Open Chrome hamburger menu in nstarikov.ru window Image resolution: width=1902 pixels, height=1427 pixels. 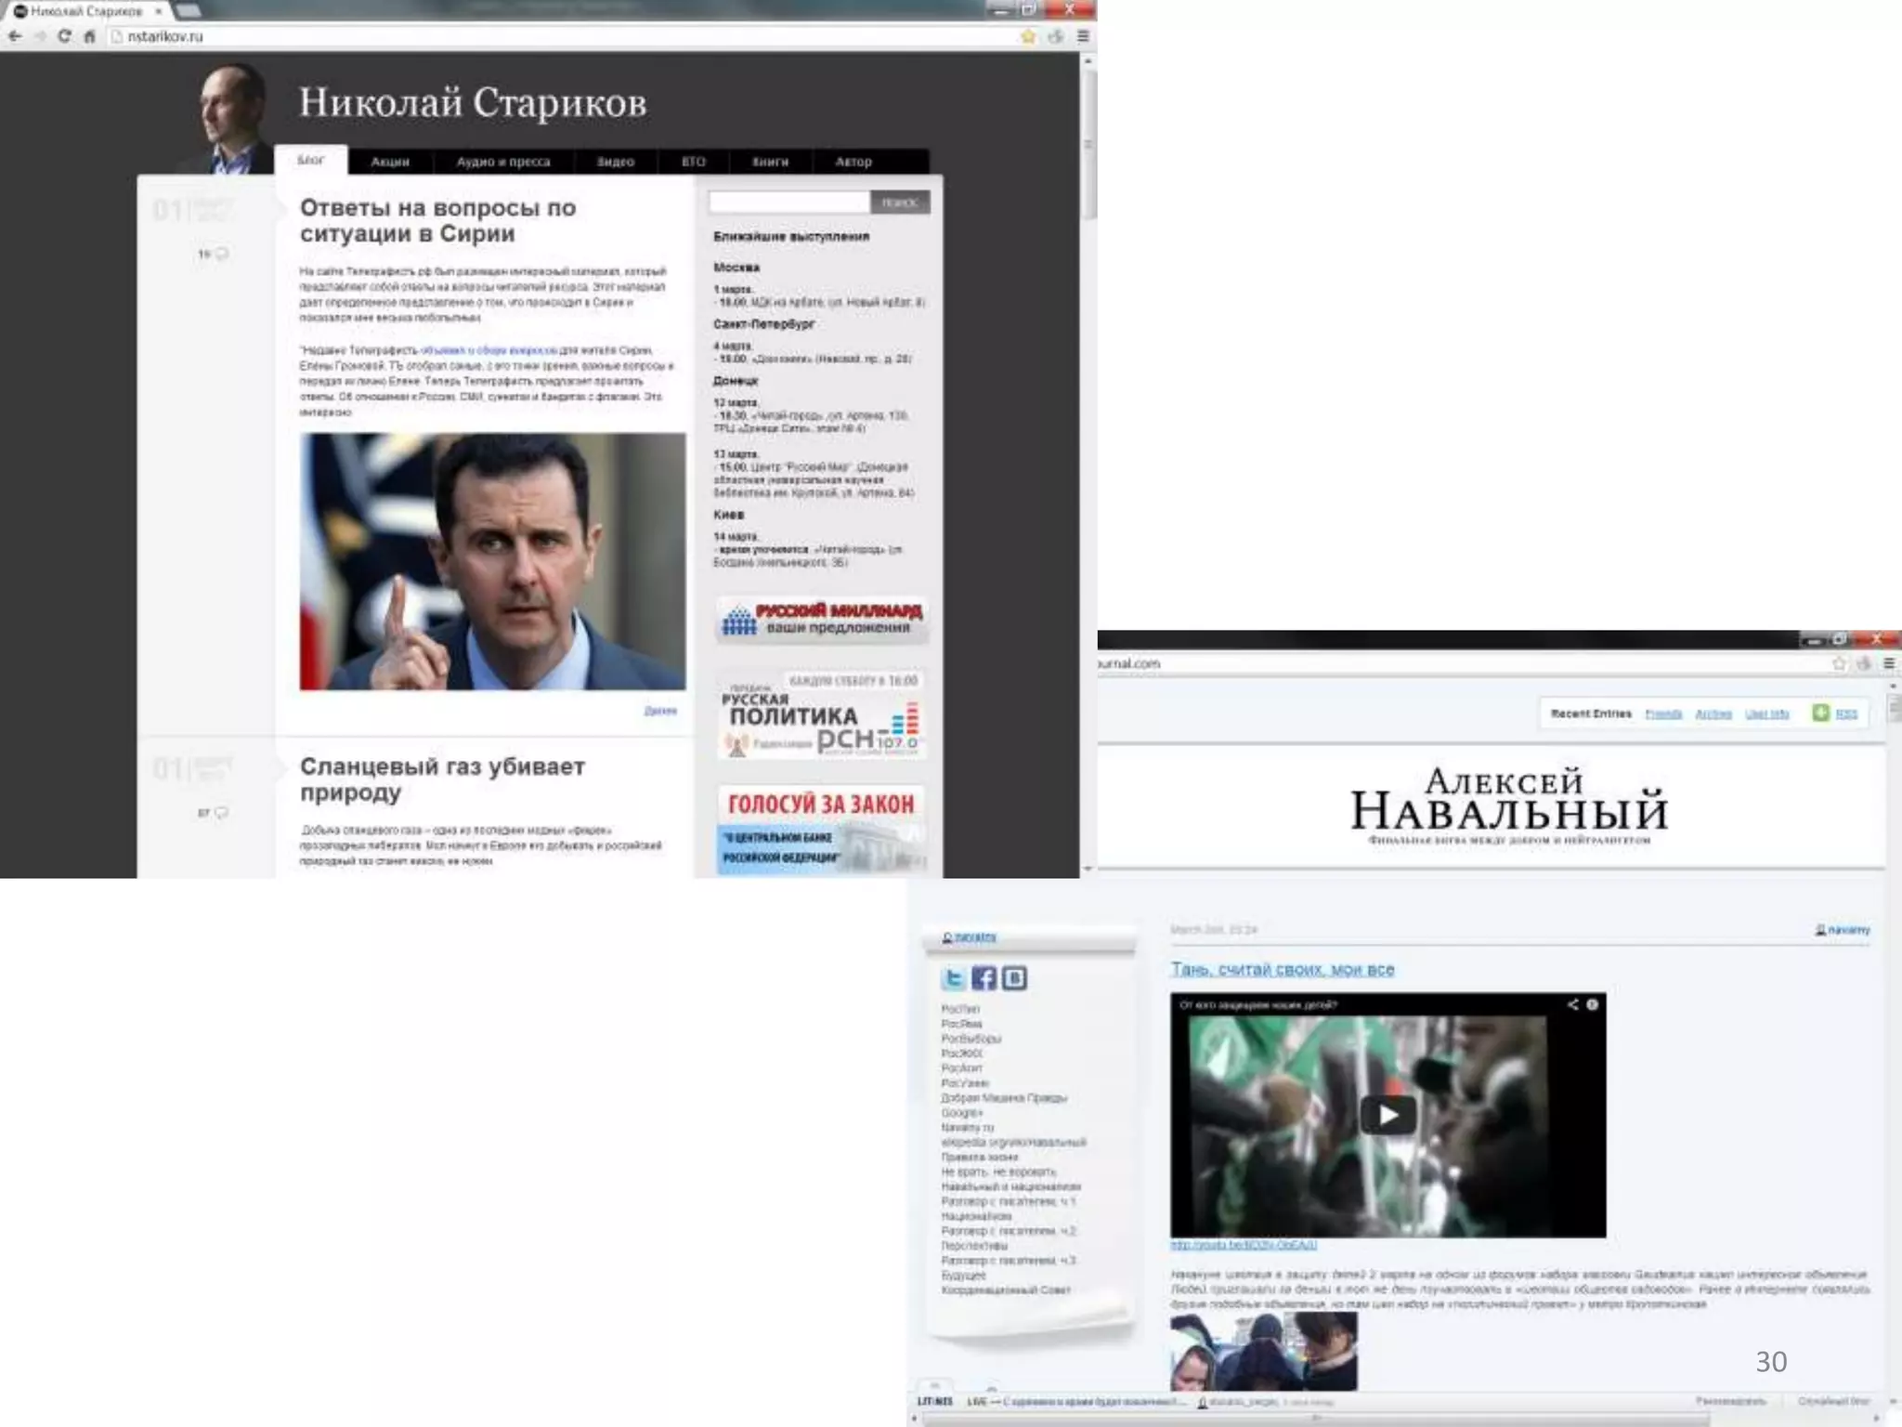coord(1083,36)
